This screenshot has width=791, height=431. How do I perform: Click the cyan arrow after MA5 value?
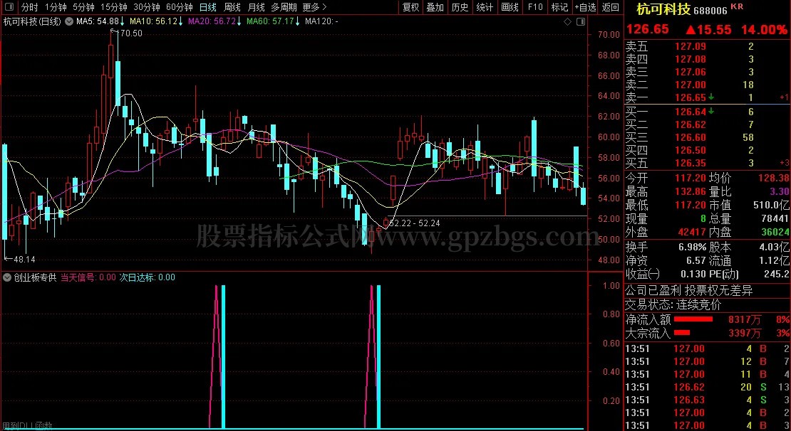click(x=123, y=21)
